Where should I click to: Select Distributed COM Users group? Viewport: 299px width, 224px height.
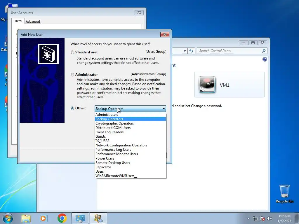[x=130, y=128]
